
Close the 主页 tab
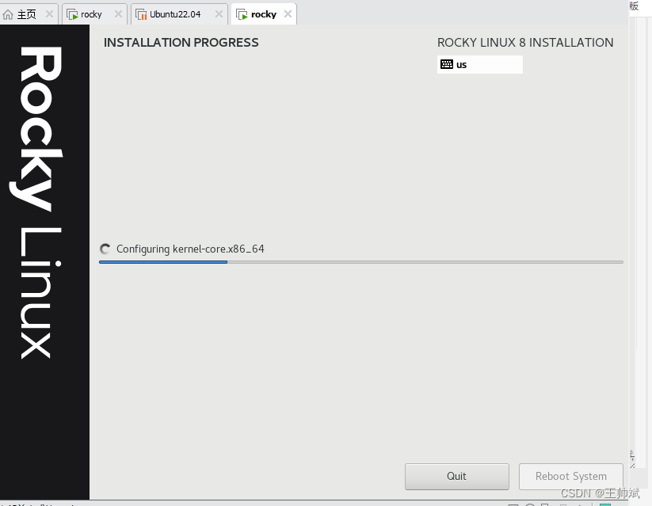point(49,14)
